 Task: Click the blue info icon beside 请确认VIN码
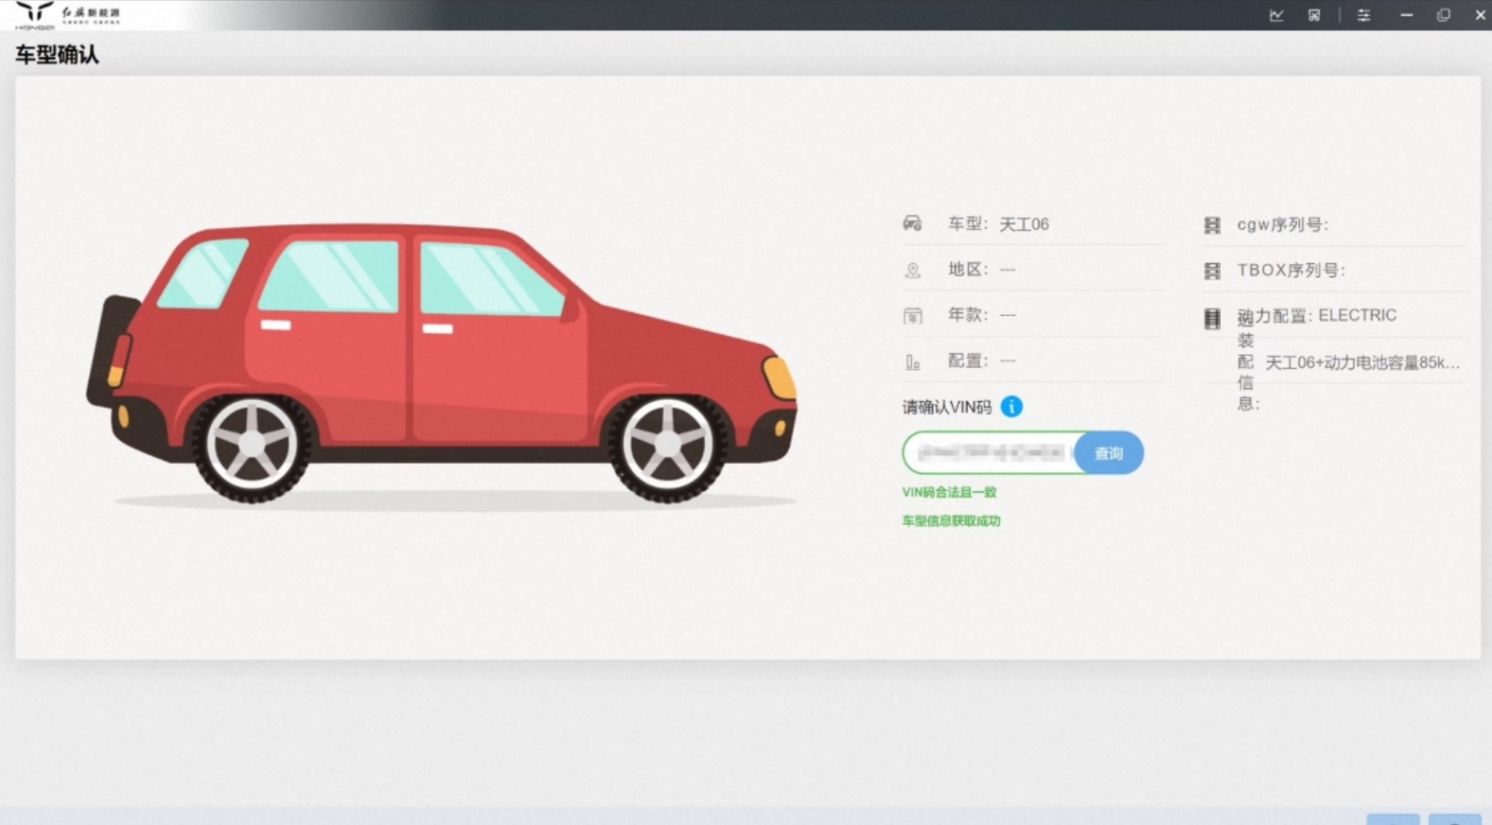point(1011,406)
